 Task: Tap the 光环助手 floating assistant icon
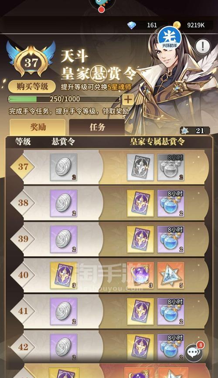tap(169, 38)
